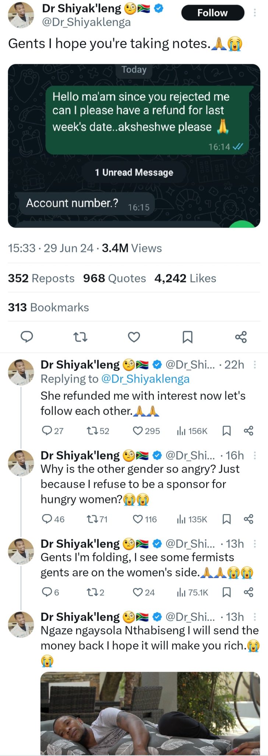
Task: Follow Dr Shiyak'leng
Action: tap(212, 13)
